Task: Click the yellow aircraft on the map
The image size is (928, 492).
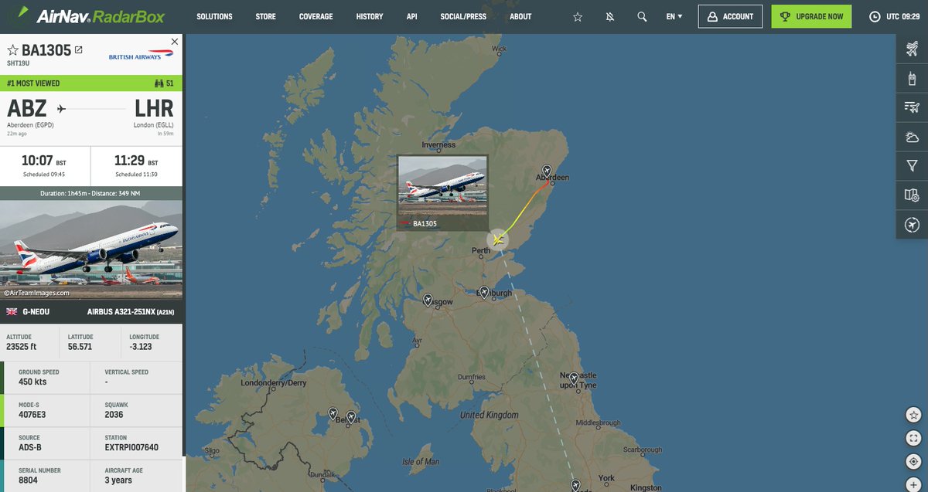Action: 497,239
